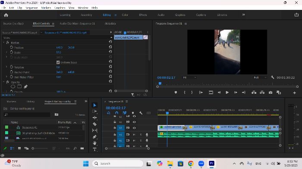Create 4-point polygon mask under Opacity
Viewport: 302px width, 169px height.
[19, 86]
